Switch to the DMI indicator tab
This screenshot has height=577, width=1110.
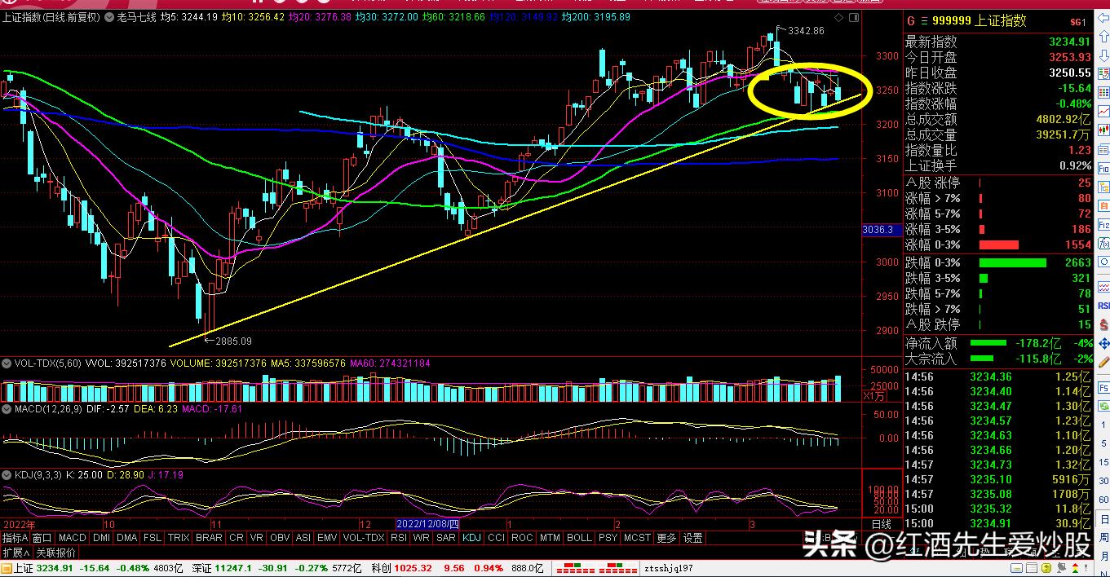[101, 538]
